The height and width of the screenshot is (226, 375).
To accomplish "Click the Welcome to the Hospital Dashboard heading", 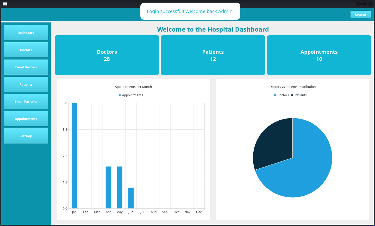I will pyautogui.click(x=213, y=29).
